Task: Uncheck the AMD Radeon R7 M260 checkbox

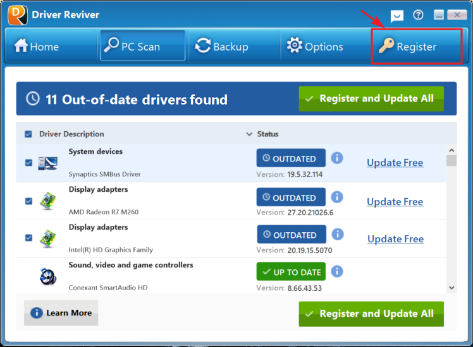Action: 28,201
